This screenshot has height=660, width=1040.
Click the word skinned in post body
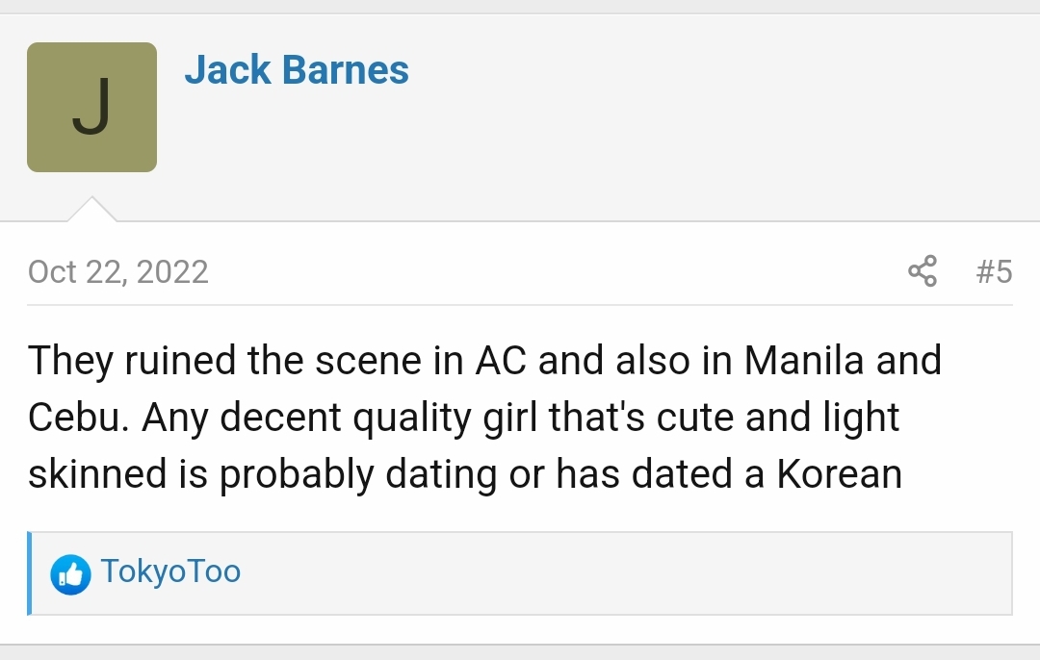(x=97, y=474)
